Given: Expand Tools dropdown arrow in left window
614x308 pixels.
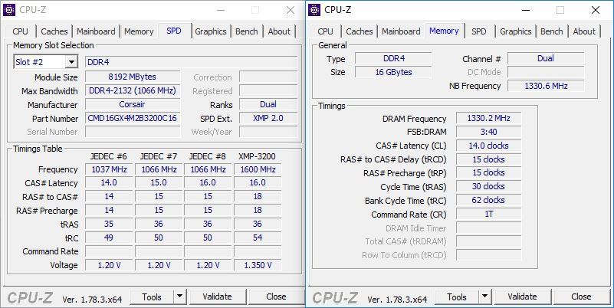Looking at the screenshot, I should (179, 297).
